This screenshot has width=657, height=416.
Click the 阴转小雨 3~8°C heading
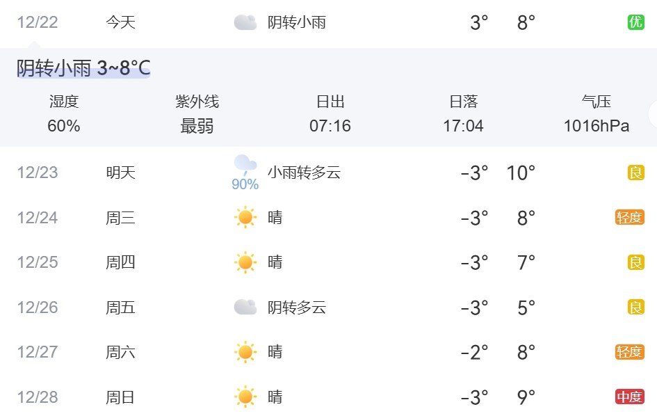[83, 68]
